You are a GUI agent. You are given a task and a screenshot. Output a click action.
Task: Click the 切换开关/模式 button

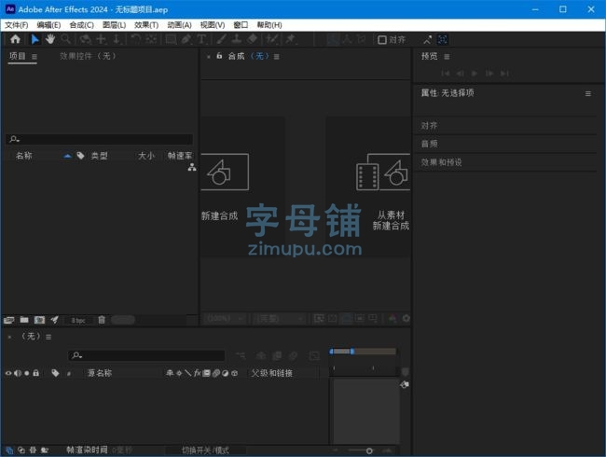(x=205, y=450)
